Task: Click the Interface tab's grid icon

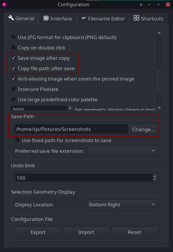Action: [46, 18]
